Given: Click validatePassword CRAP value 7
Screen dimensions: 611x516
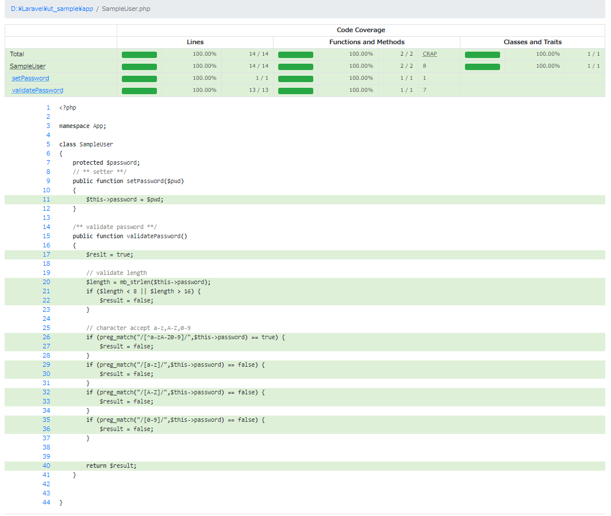Looking at the screenshot, I should [x=425, y=90].
